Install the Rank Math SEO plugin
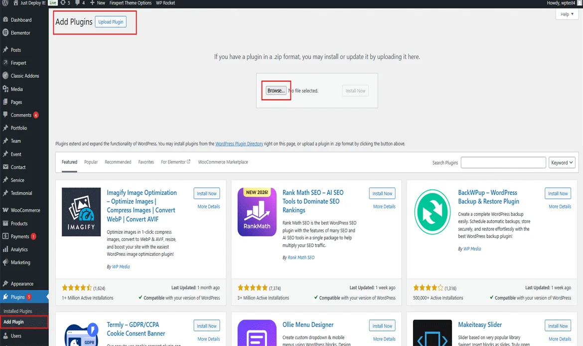This screenshot has width=583, height=346. (382, 193)
